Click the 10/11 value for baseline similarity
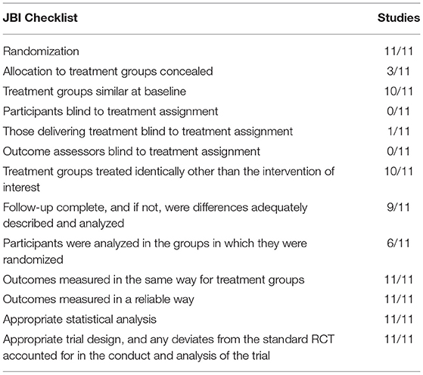 pyautogui.click(x=399, y=91)
